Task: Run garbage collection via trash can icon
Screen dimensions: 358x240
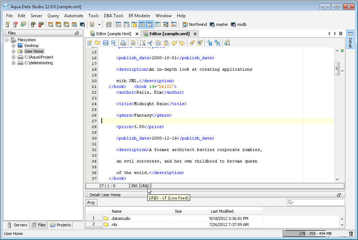Action: pos(351,234)
